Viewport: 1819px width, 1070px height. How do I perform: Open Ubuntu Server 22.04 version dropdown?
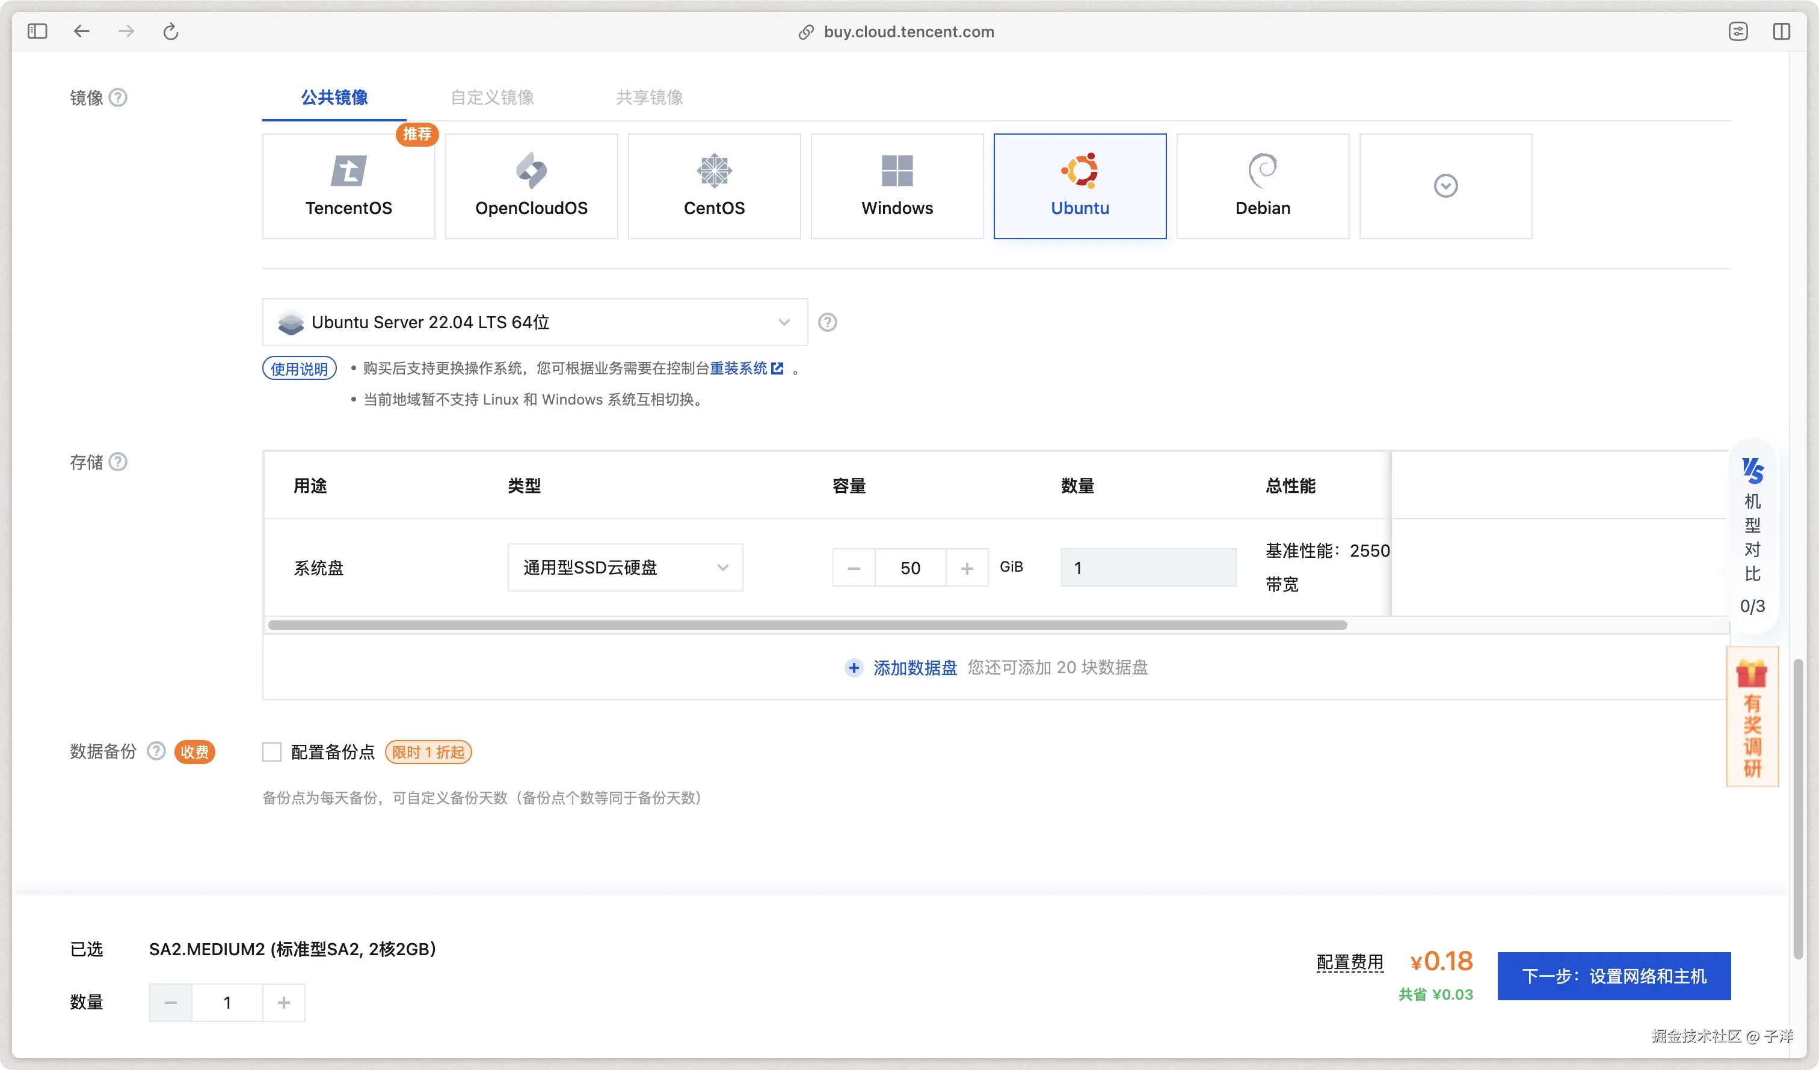coord(534,322)
